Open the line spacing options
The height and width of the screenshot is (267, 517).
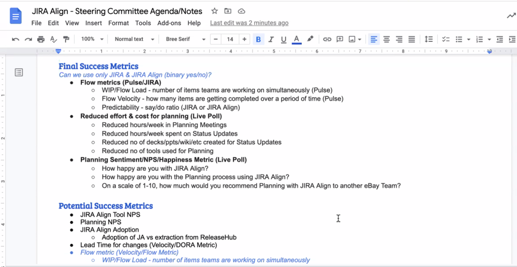pyautogui.click(x=429, y=39)
